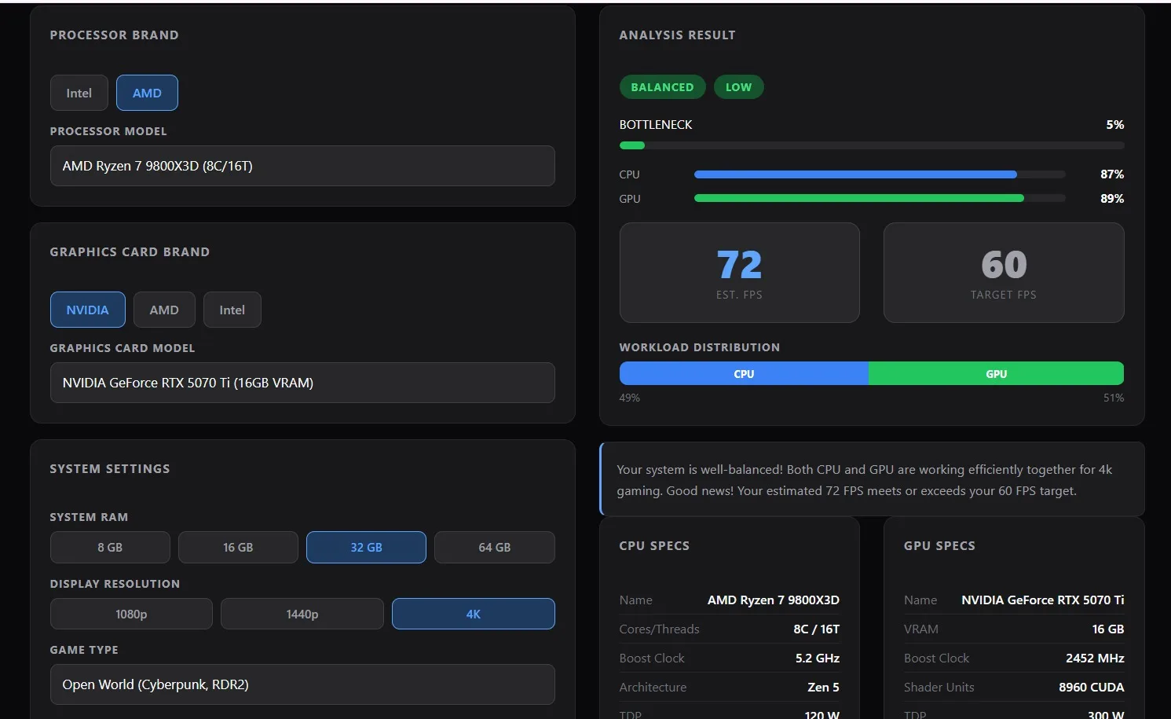
Task: Click the CPU segment of workload distribution
Action: (744, 373)
